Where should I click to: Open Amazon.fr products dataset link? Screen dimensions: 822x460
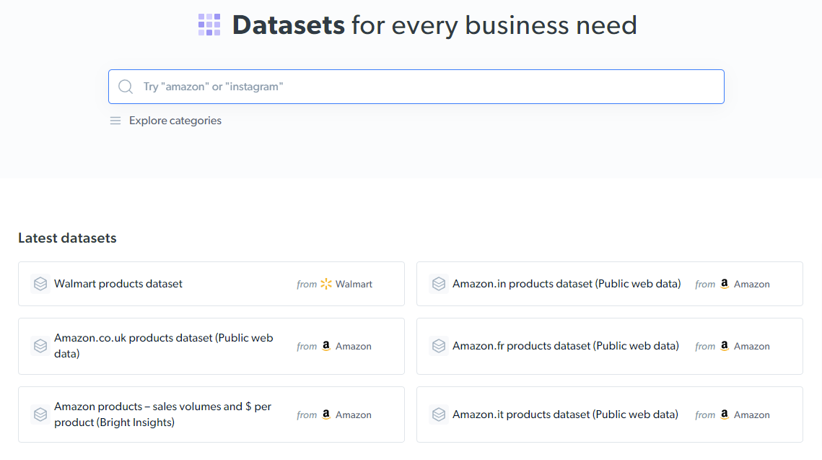click(566, 346)
